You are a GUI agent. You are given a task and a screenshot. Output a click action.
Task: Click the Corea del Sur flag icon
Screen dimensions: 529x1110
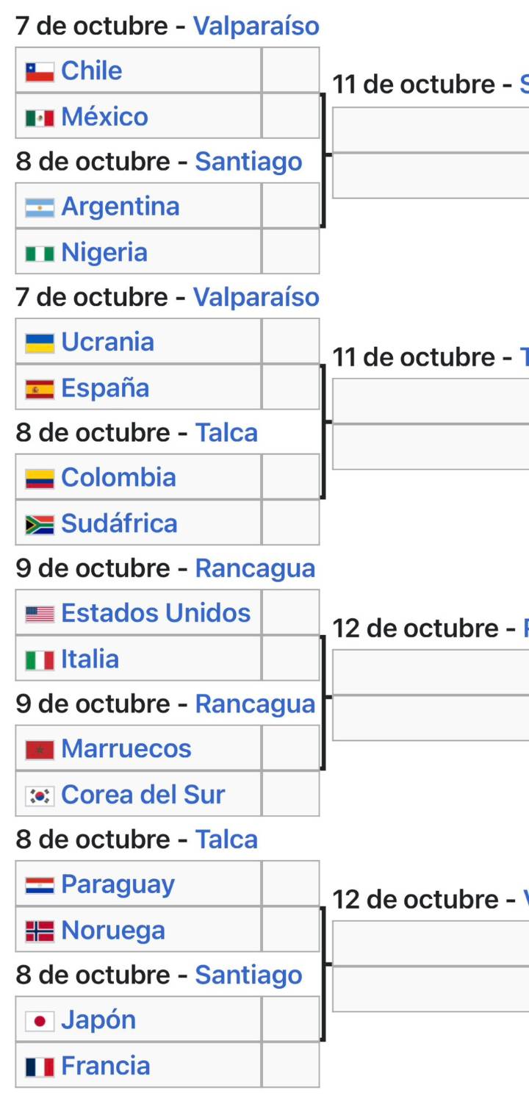pos(40,795)
